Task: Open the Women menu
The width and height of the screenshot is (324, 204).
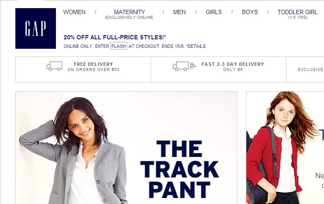Action: (74, 12)
